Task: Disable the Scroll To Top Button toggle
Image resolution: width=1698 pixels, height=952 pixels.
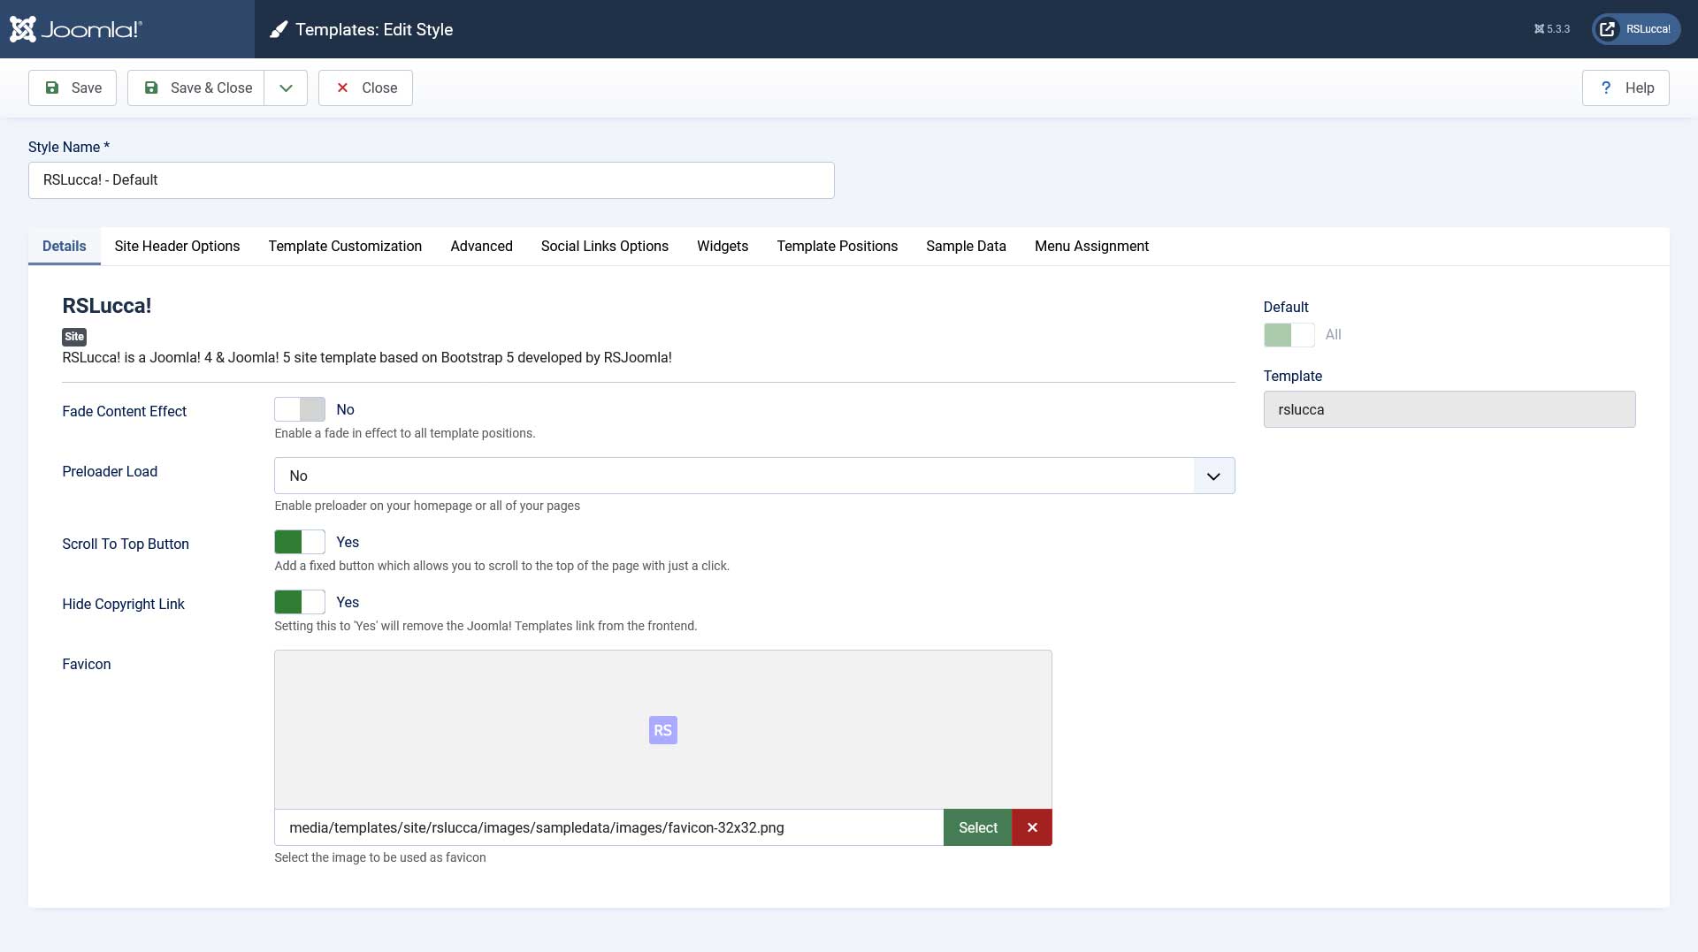Action: (300, 542)
